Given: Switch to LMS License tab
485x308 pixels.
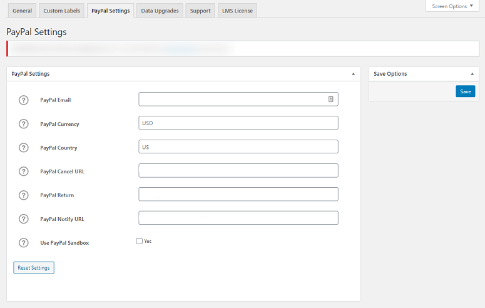Looking at the screenshot, I should pyautogui.click(x=237, y=11).
